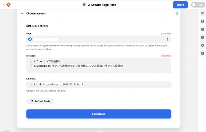Select the Title data pill in Message
The height and width of the screenshot is (132, 206).
46,61
